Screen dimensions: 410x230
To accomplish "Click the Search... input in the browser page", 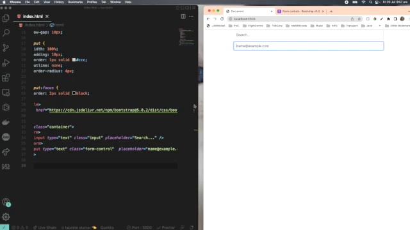I will 308,34.
